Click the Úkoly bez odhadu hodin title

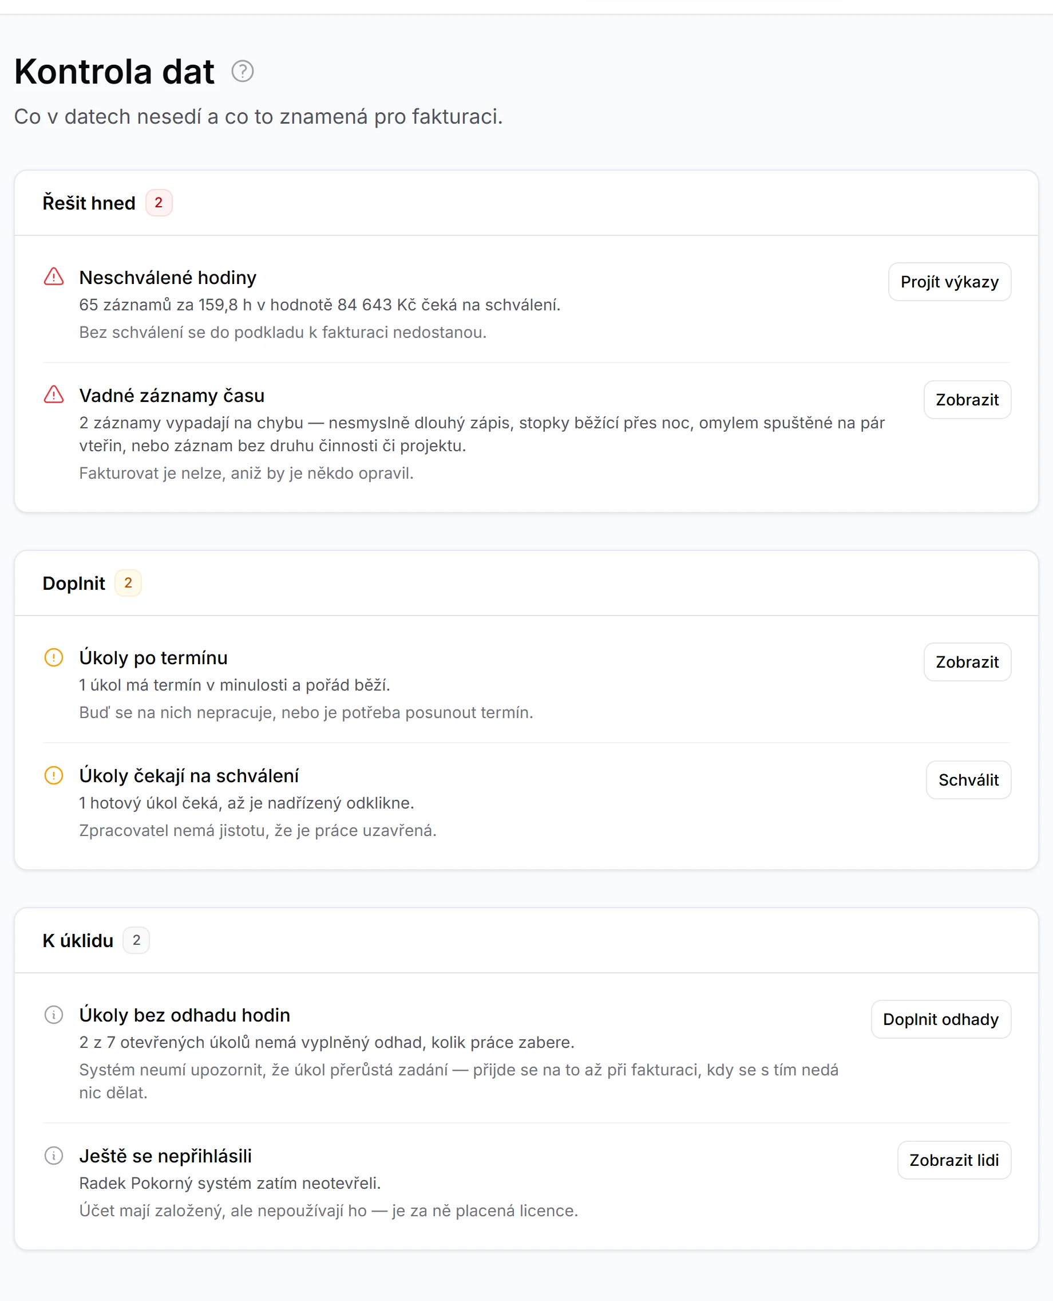[x=185, y=1015]
